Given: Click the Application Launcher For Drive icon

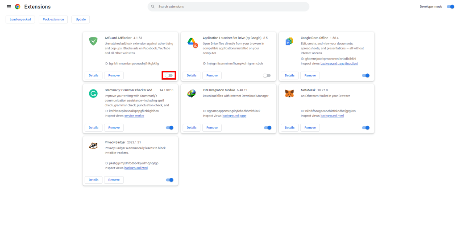Looking at the screenshot, I should click(x=192, y=42).
